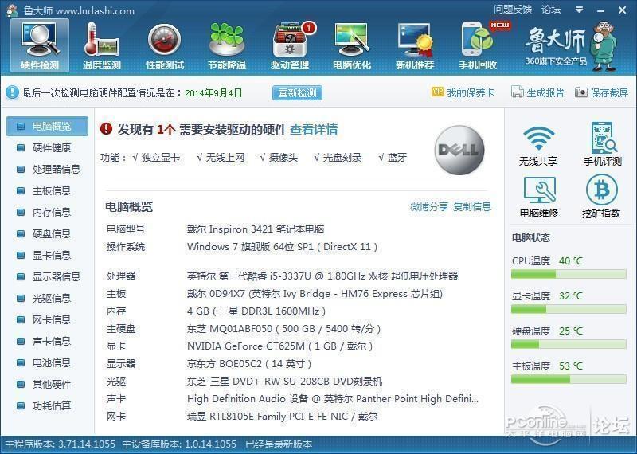Click the 复制信息 copy info link
Image resolution: width=637 pixels, height=454 pixels.
click(x=472, y=207)
